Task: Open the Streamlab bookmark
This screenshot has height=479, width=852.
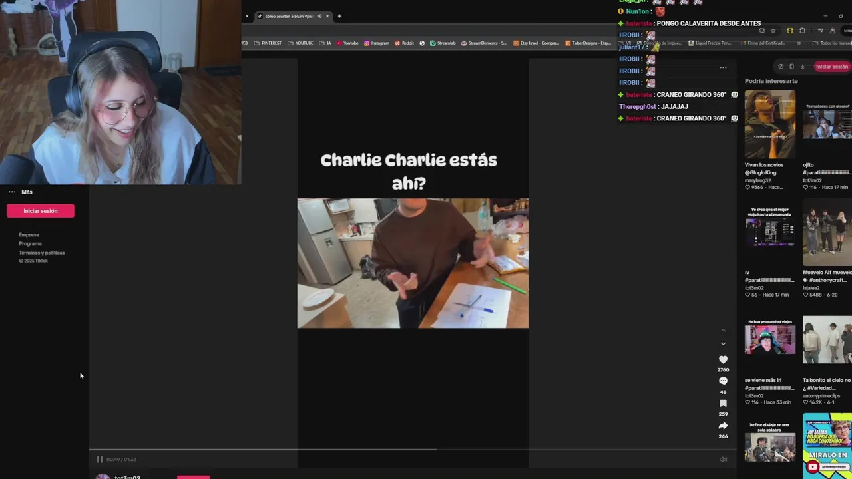Action: (x=443, y=43)
